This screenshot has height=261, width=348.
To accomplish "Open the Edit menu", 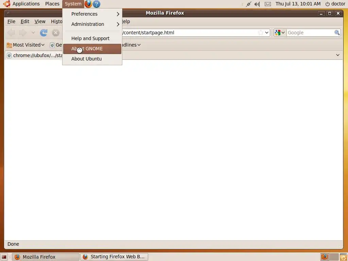I will tap(25, 21).
